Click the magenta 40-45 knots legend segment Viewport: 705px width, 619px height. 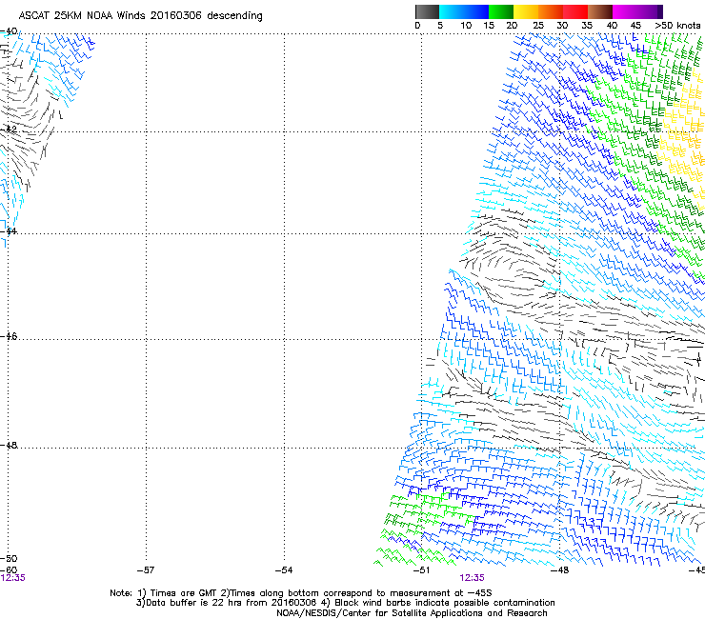tap(625, 11)
